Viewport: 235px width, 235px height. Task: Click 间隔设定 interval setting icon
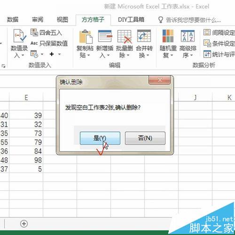click(x=207, y=32)
